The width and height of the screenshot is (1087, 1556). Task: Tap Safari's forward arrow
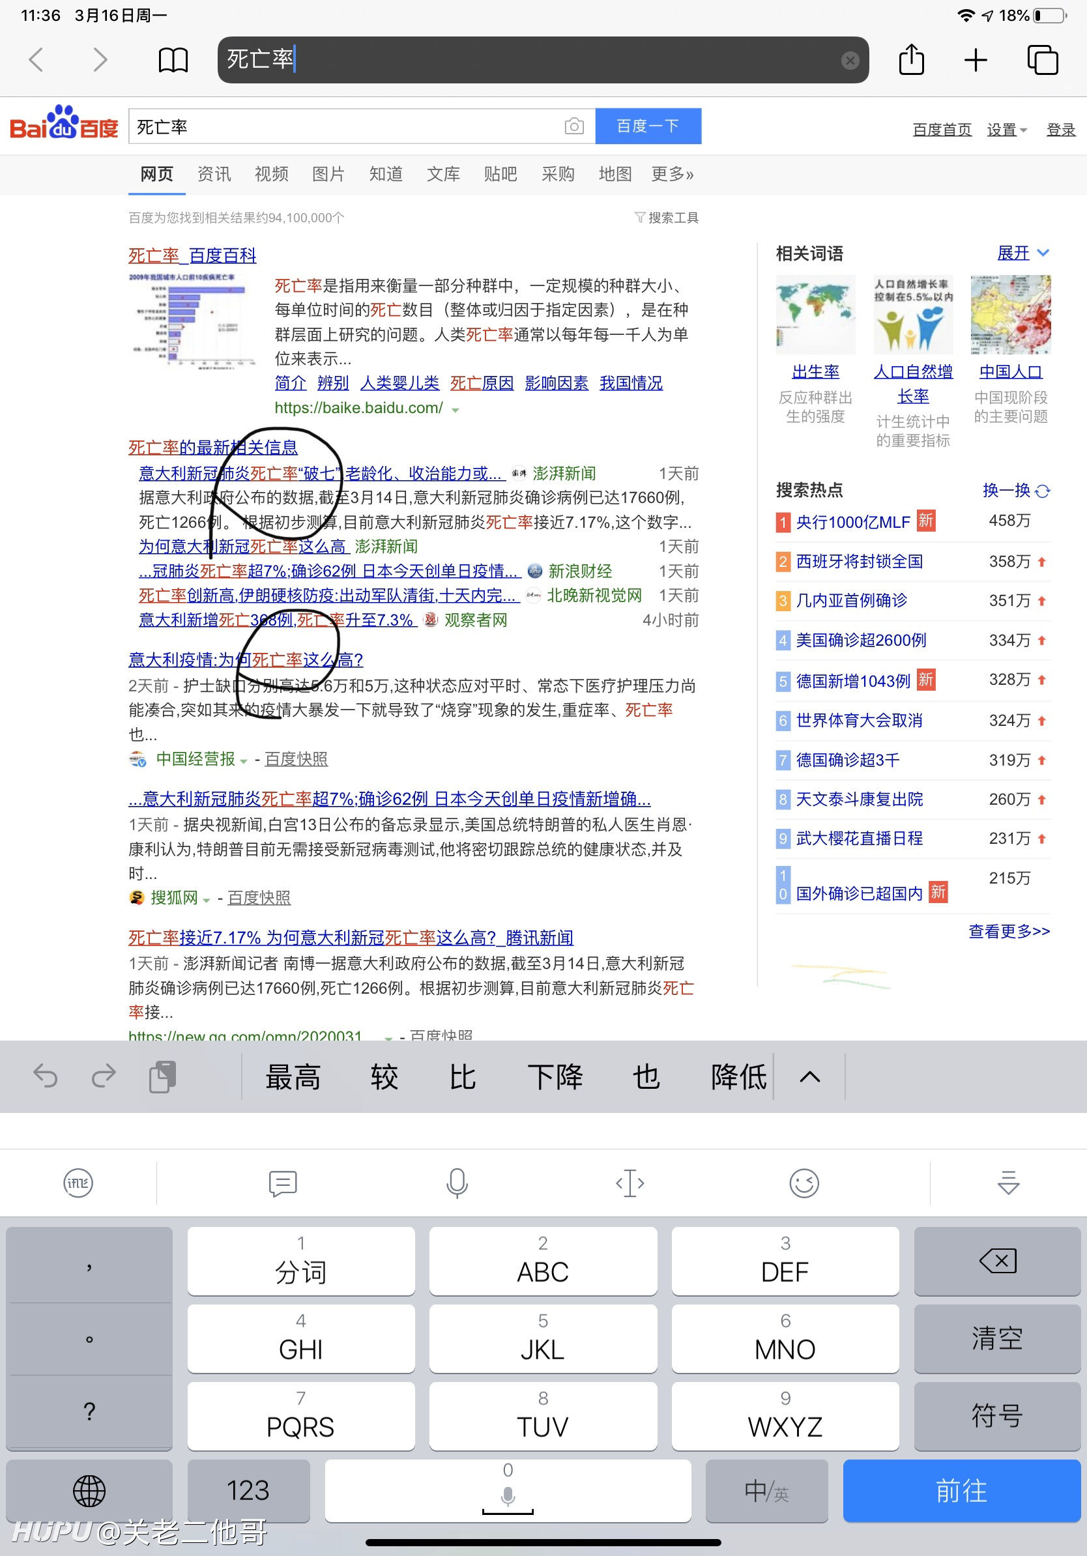coord(100,60)
